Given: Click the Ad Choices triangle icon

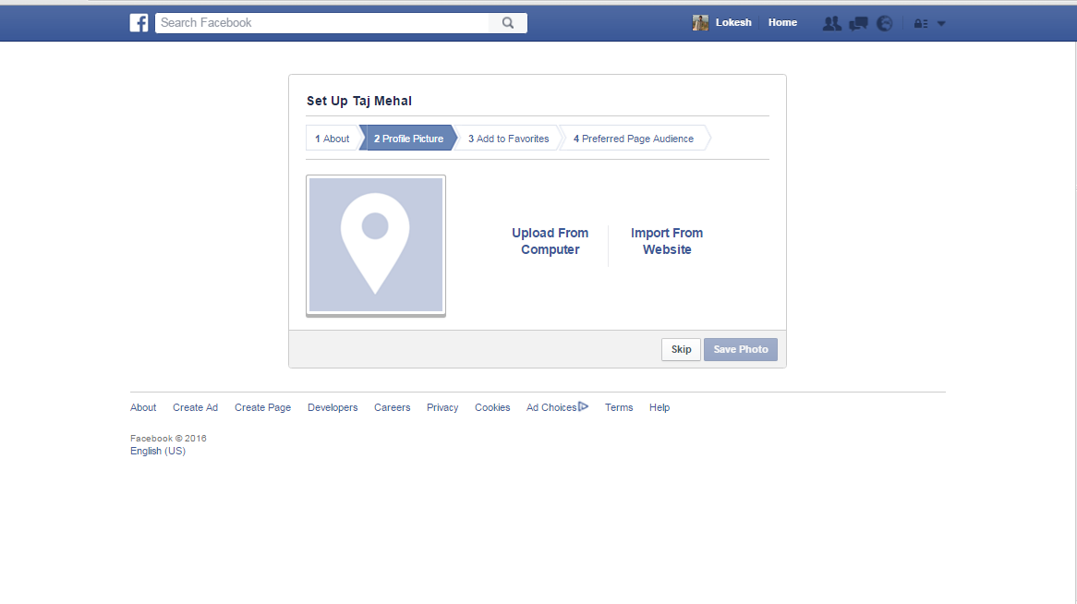Looking at the screenshot, I should pos(583,406).
